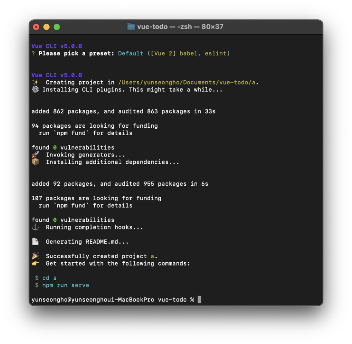Click the 'npm run serve' command
Image resolution: width=352 pixels, height=344 pixels.
[x=66, y=285]
